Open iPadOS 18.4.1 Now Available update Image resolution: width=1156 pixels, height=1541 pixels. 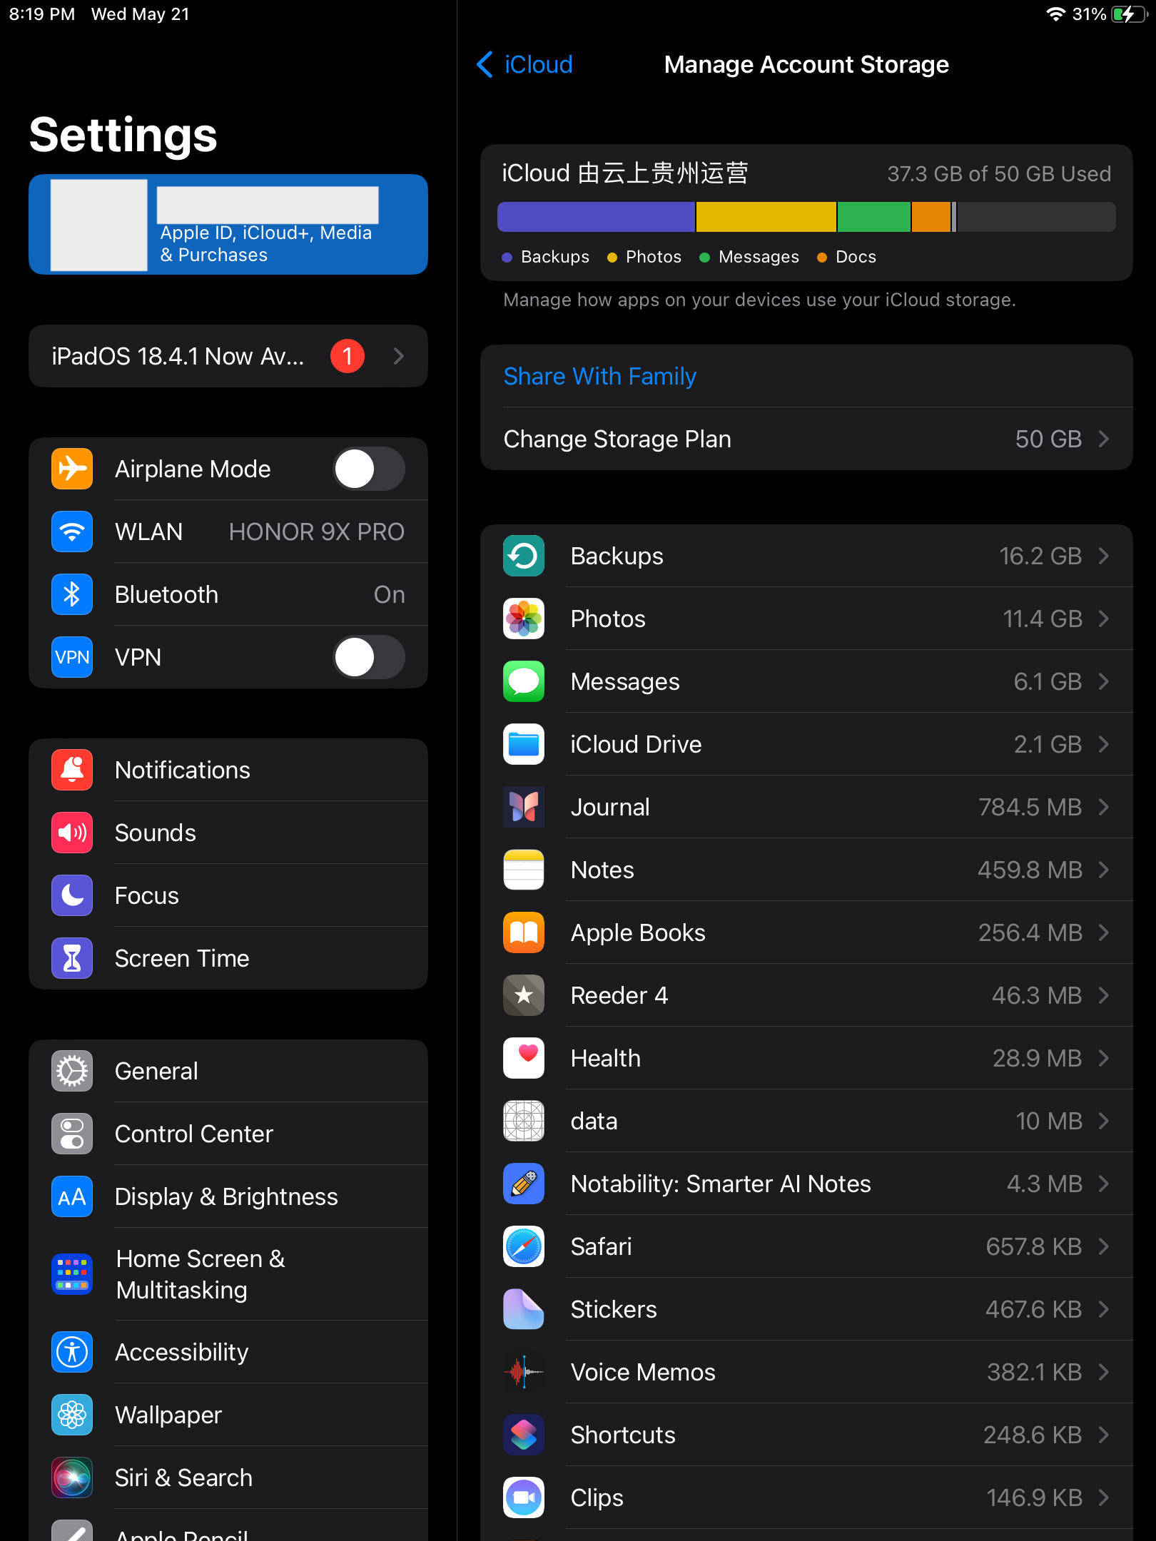tap(228, 356)
